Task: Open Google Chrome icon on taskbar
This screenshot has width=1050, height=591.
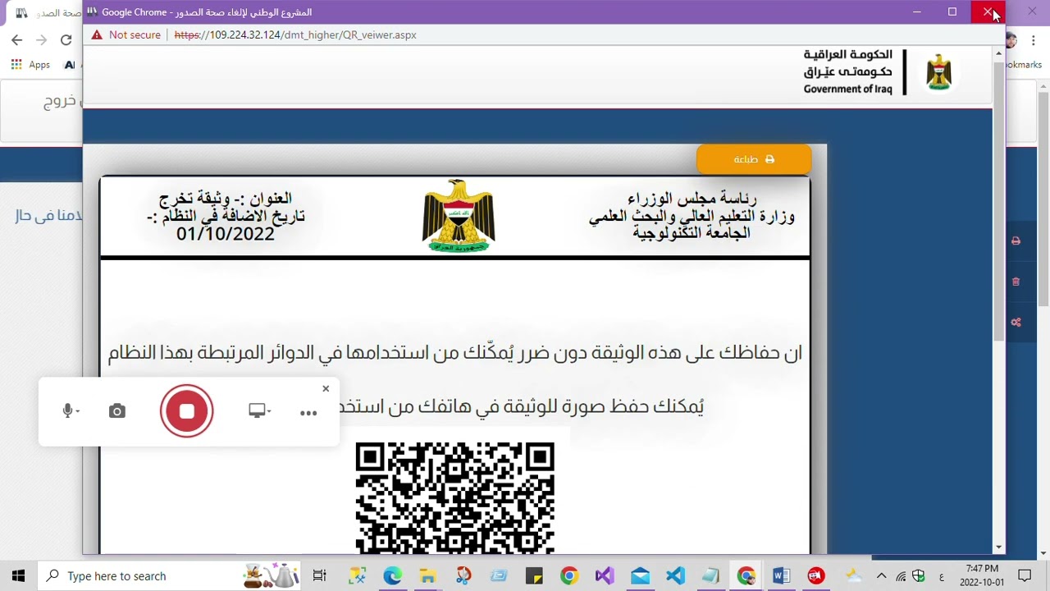Action: (569, 575)
